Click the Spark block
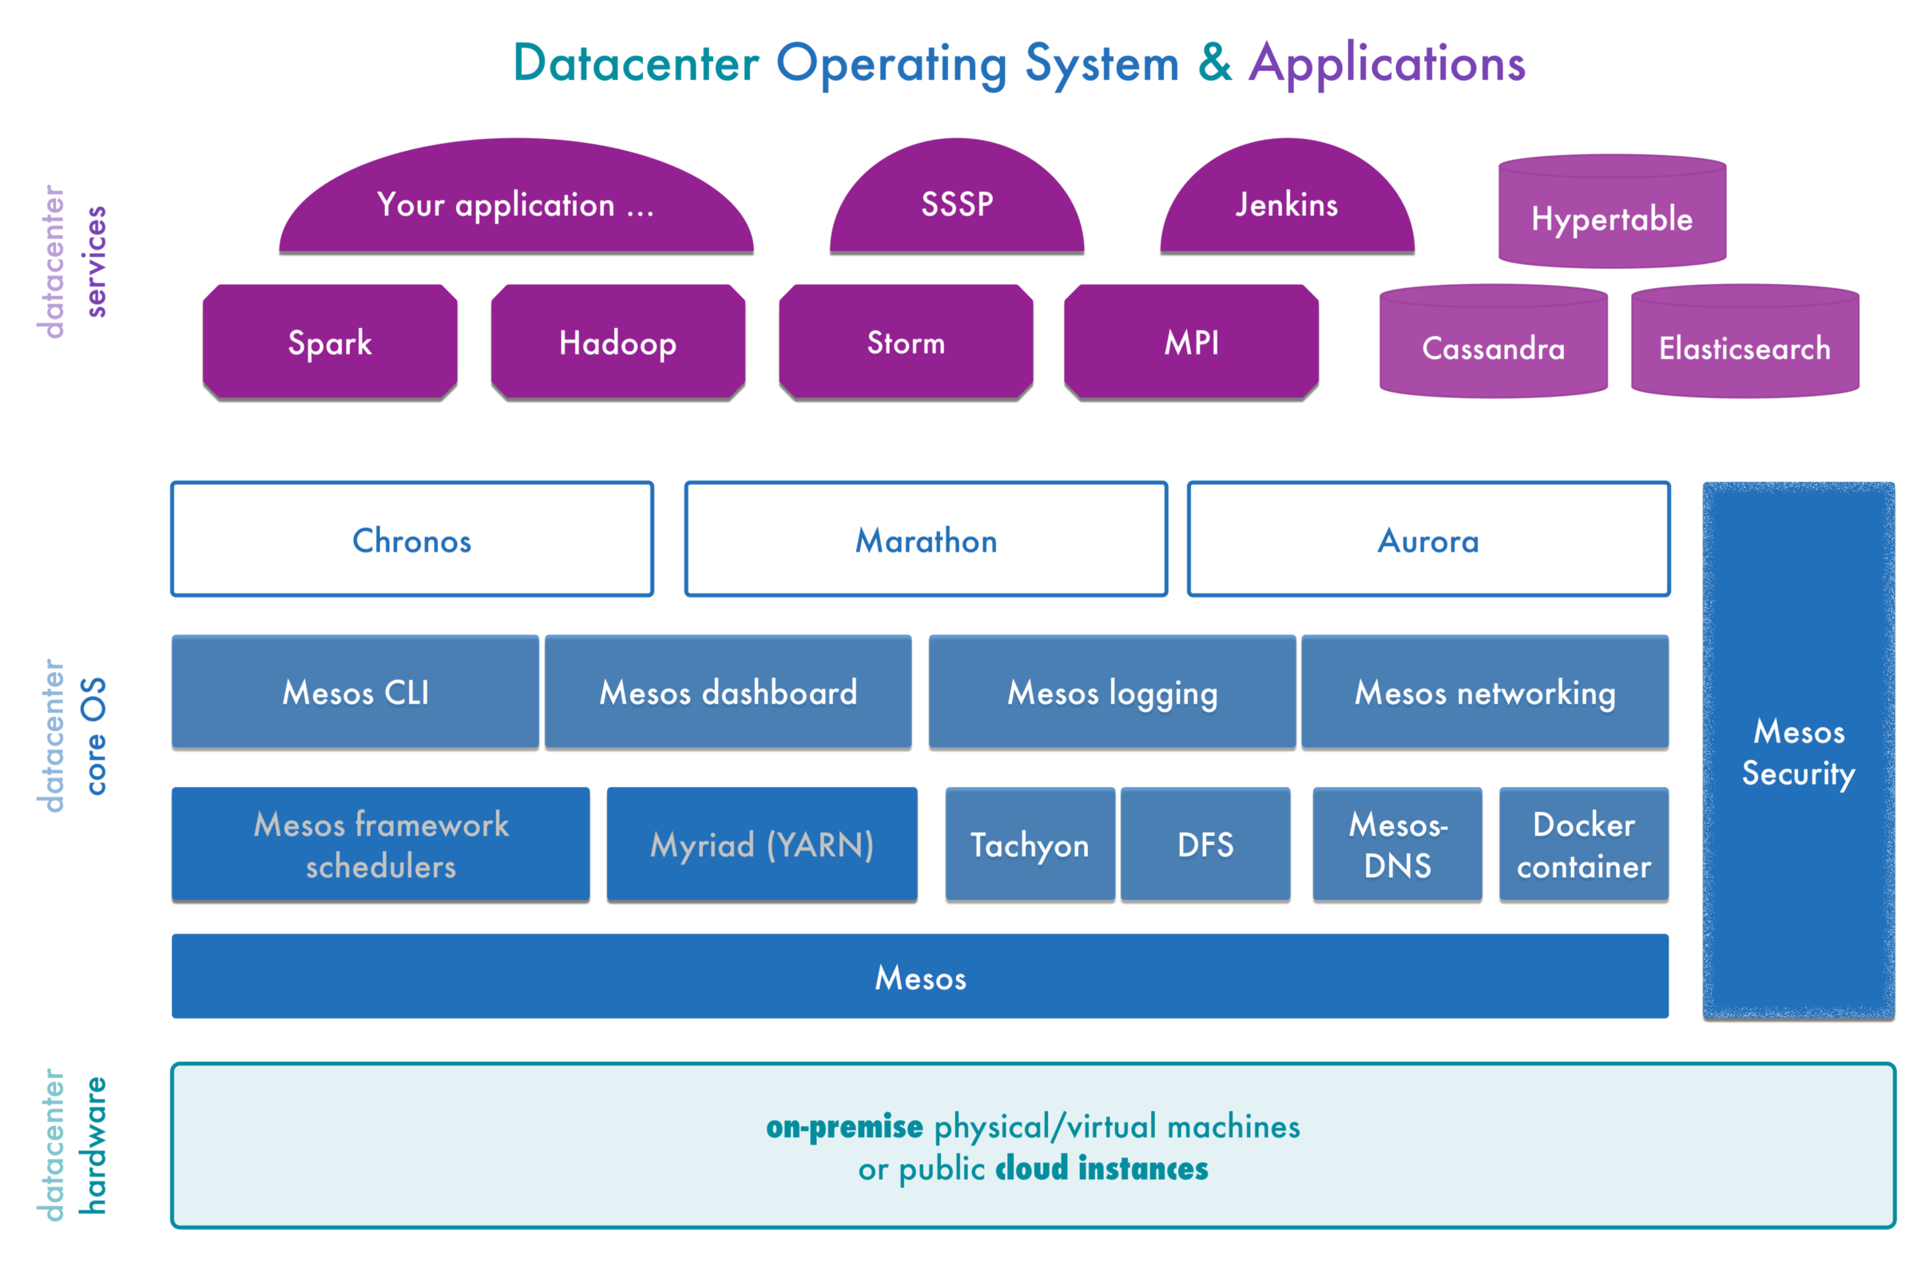Screen dimensions: 1917x1262 pyautogui.click(x=330, y=342)
